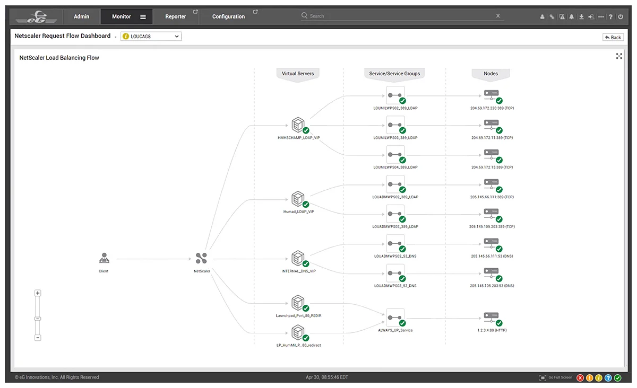Click the red critical status icon in footer

[580, 378]
